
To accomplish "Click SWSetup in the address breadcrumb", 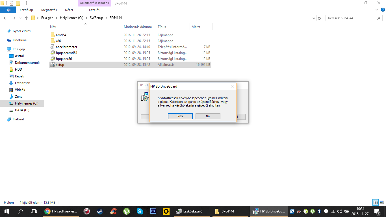I will click(96, 18).
